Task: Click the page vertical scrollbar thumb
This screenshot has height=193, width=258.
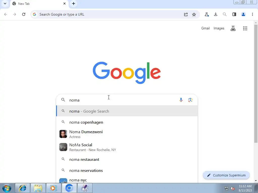Action: tap(256, 83)
